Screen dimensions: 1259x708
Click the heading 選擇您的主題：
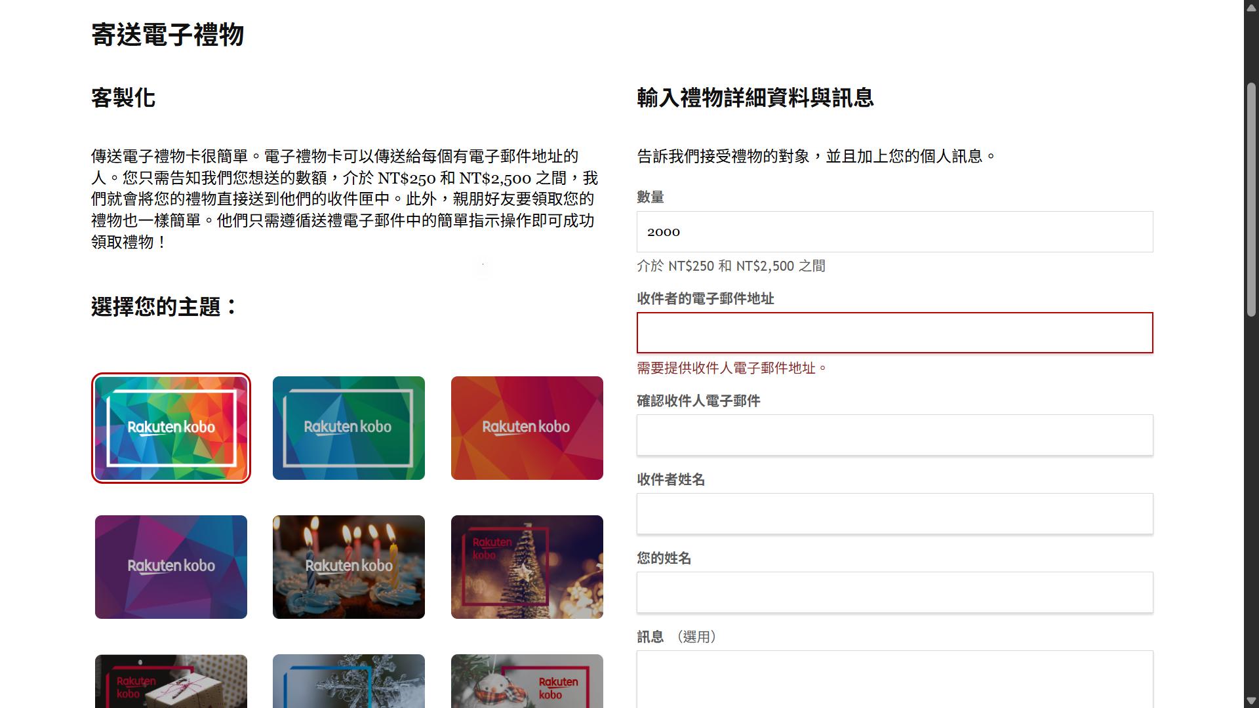click(166, 307)
